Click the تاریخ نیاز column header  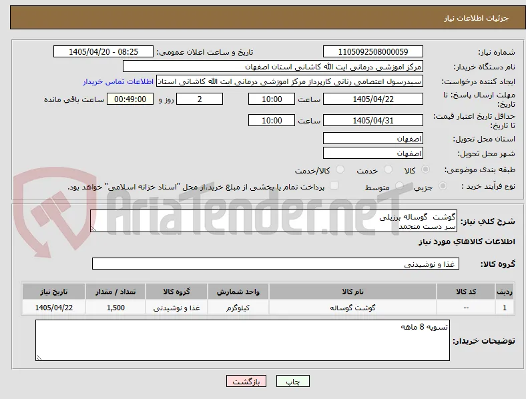pos(53,292)
